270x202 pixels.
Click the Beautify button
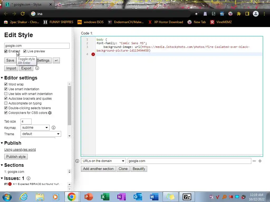point(139,169)
